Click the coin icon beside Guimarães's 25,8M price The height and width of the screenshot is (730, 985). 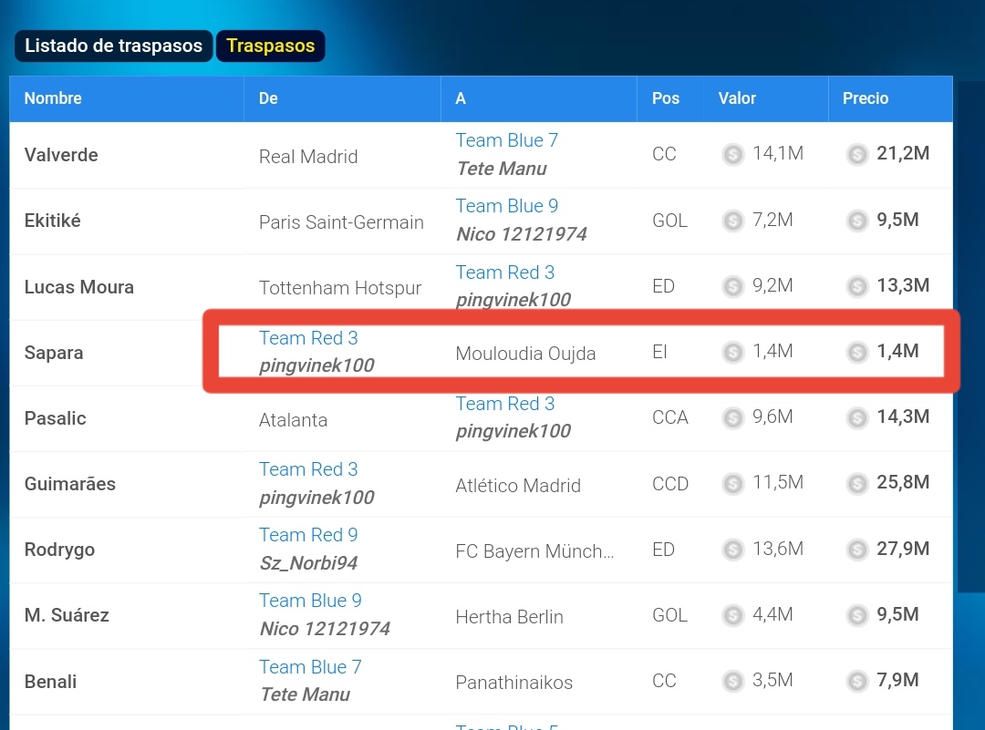point(857,483)
